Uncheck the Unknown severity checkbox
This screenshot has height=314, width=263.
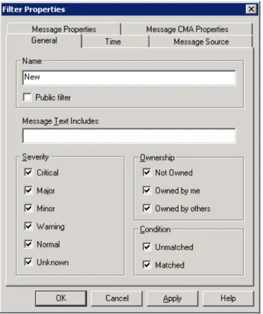coord(28,262)
